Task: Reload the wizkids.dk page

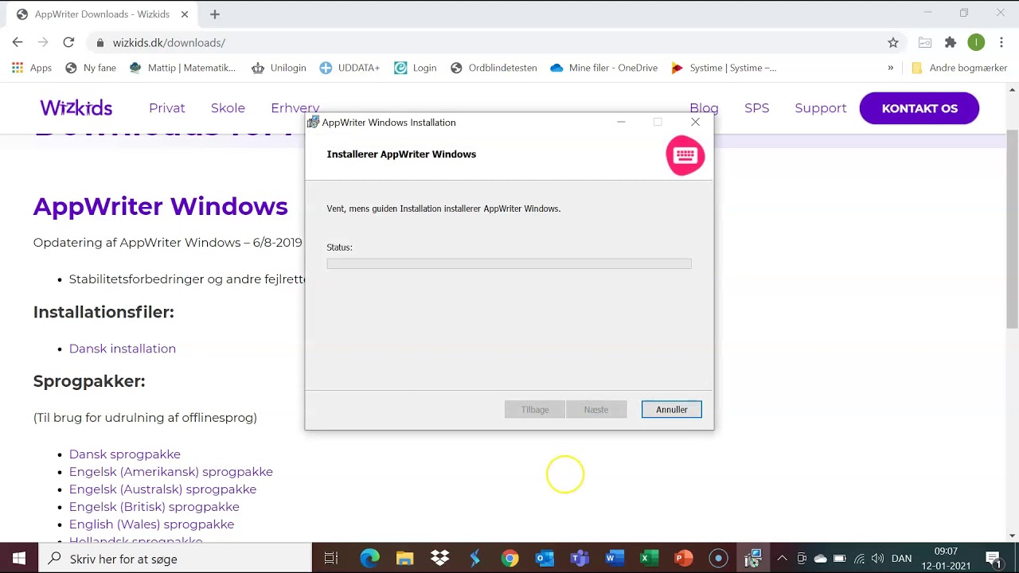Action: pyautogui.click(x=68, y=42)
